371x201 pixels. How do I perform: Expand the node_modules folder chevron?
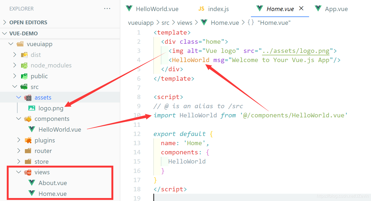coord(15,65)
